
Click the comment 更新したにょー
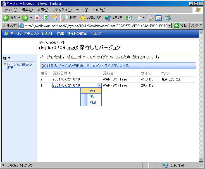[173, 79]
